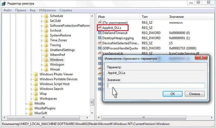
Task: Expand the Time Zones tree node
Action: point(42,41)
